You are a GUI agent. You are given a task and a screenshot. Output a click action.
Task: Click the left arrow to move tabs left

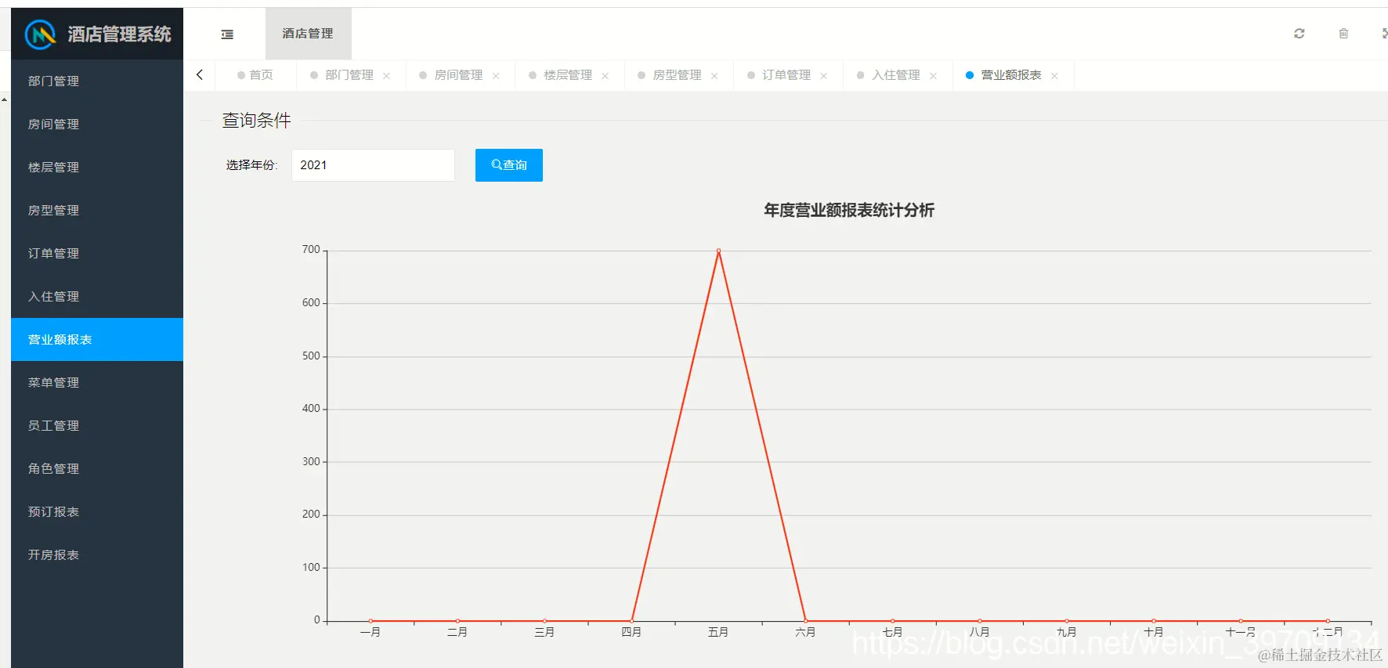coord(200,74)
